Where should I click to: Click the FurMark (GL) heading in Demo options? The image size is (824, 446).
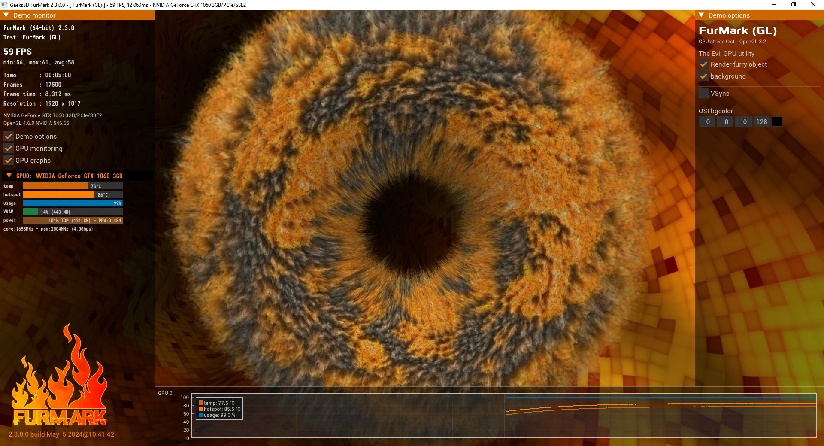pos(737,30)
